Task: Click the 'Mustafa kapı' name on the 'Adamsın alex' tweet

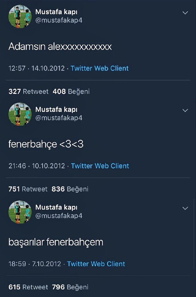Action: [x=56, y=12]
